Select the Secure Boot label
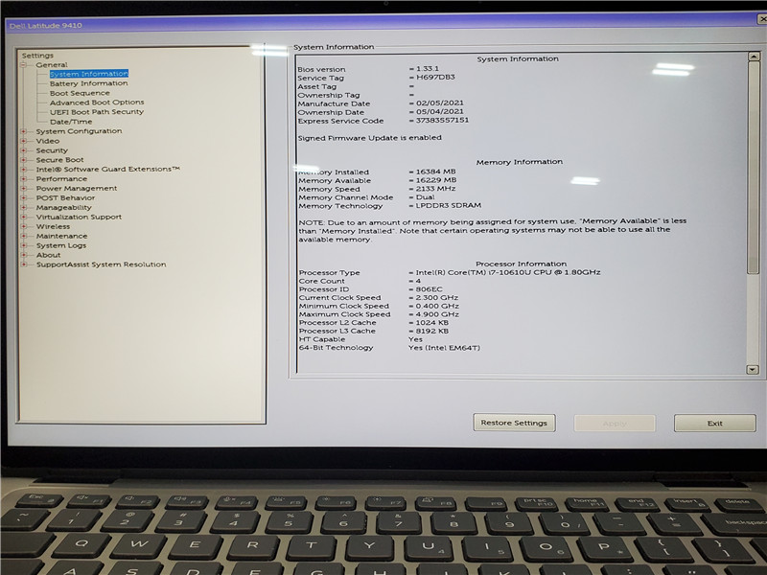The width and height of the screenshot is (767, 575). pos(59,160)
